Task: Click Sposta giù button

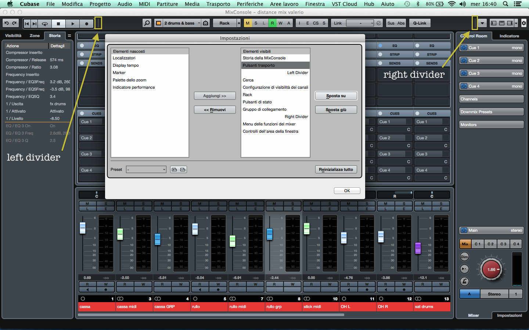Action: pyautogui.click(x=336, y=110)
